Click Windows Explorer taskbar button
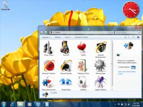 coord(21,104)
